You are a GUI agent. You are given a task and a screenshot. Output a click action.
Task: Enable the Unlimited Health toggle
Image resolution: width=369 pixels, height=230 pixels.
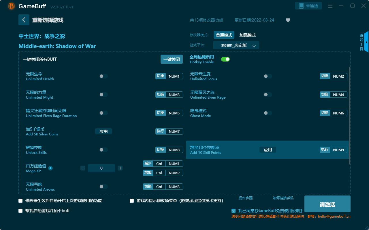[103, 76]
